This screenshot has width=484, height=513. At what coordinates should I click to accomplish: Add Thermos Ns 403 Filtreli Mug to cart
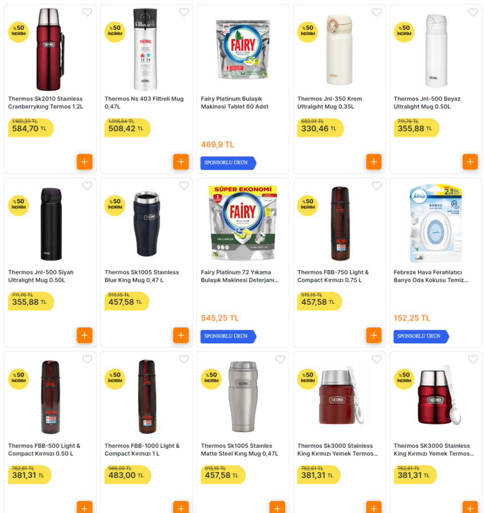181,162
